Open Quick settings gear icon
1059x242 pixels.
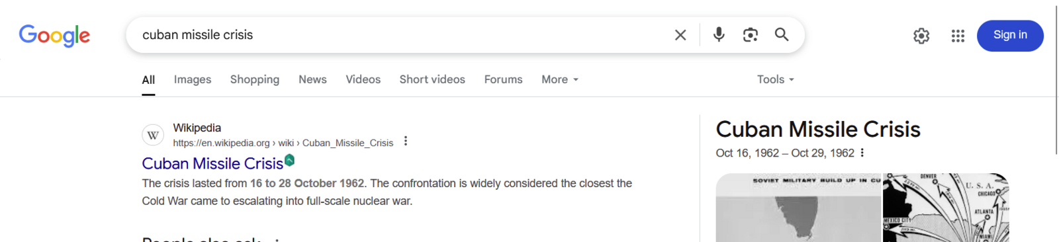click(x=921, y=36)
